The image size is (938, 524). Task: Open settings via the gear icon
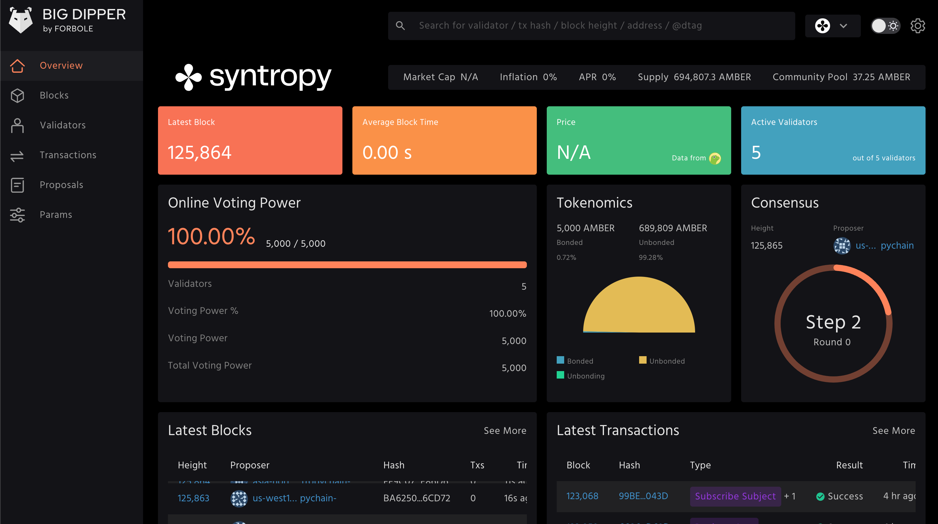[917, 26]
